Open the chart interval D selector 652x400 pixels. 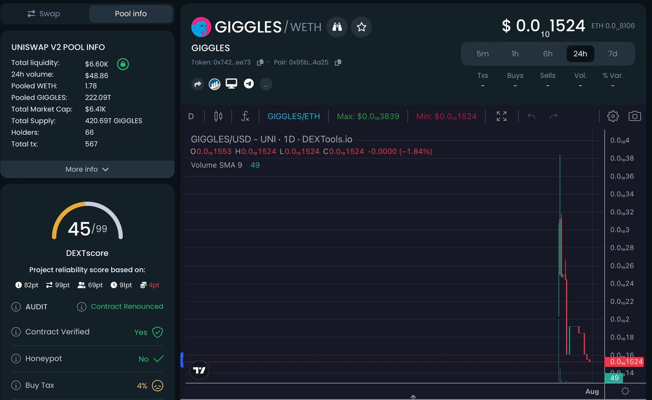click(x=191, y=116)
